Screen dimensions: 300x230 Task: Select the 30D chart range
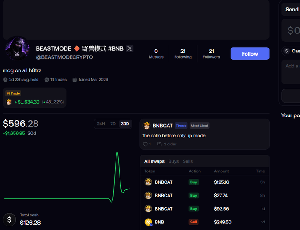pos(125,124)
